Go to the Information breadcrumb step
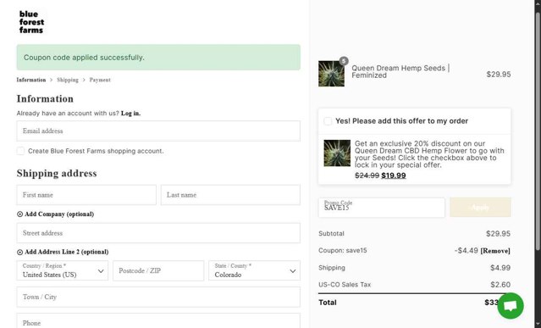 pos(31,80)
